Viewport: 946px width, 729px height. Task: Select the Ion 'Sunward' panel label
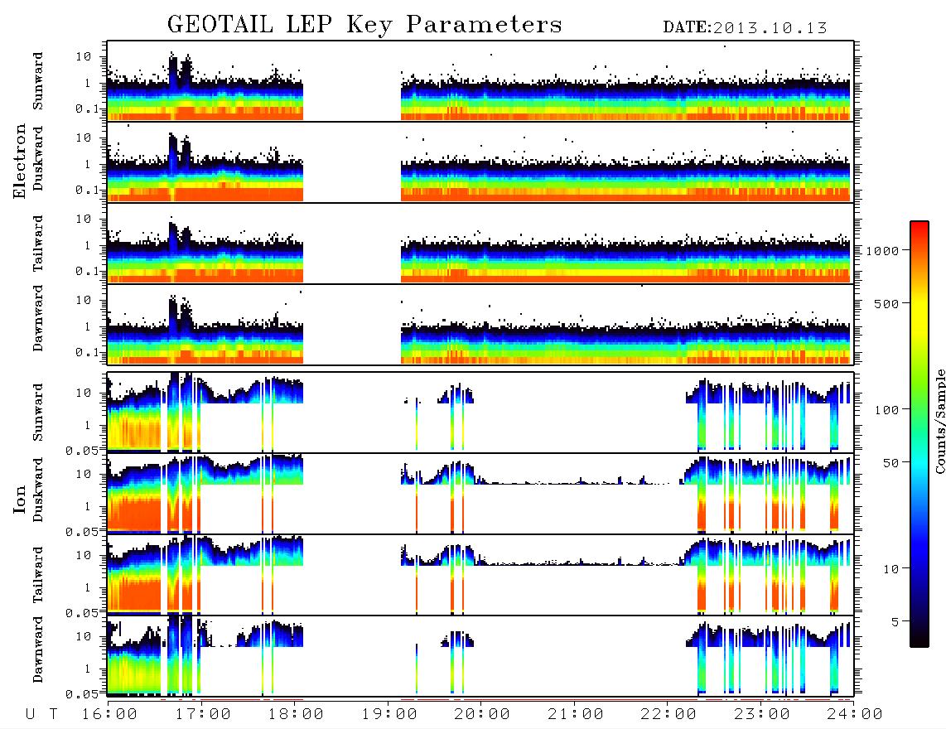(38, 413)
